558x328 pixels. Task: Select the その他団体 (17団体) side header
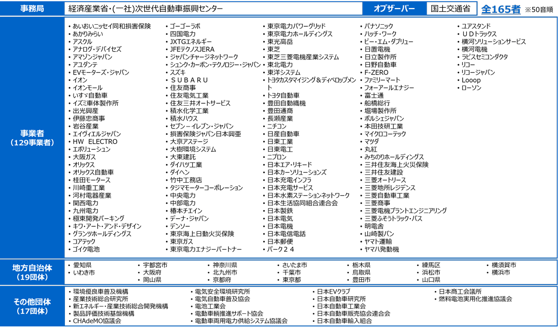[32, 306]
